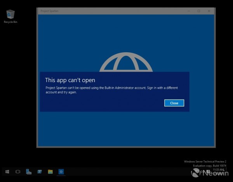
Task: Click the Recycle Bin label text
Action: [10, 22]
